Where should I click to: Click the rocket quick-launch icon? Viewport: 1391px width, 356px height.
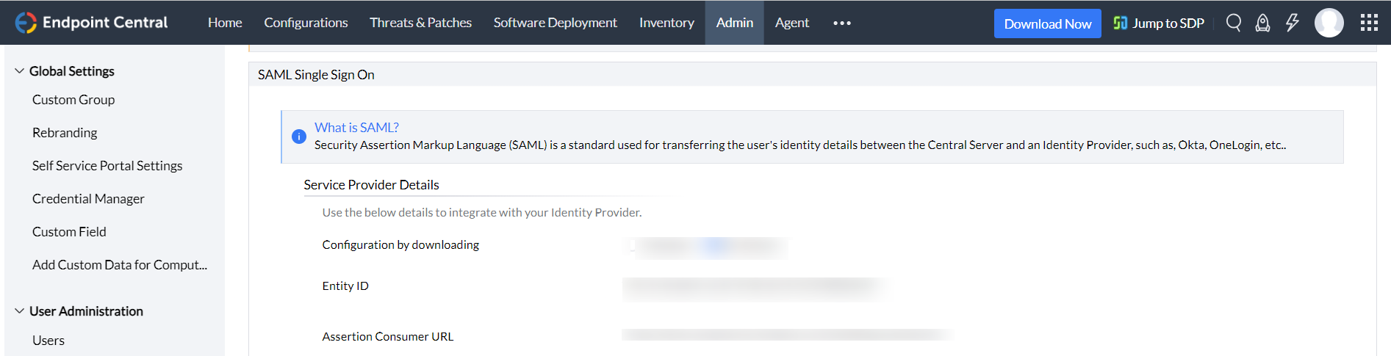pyautogui.click(x=1262, y=23)
